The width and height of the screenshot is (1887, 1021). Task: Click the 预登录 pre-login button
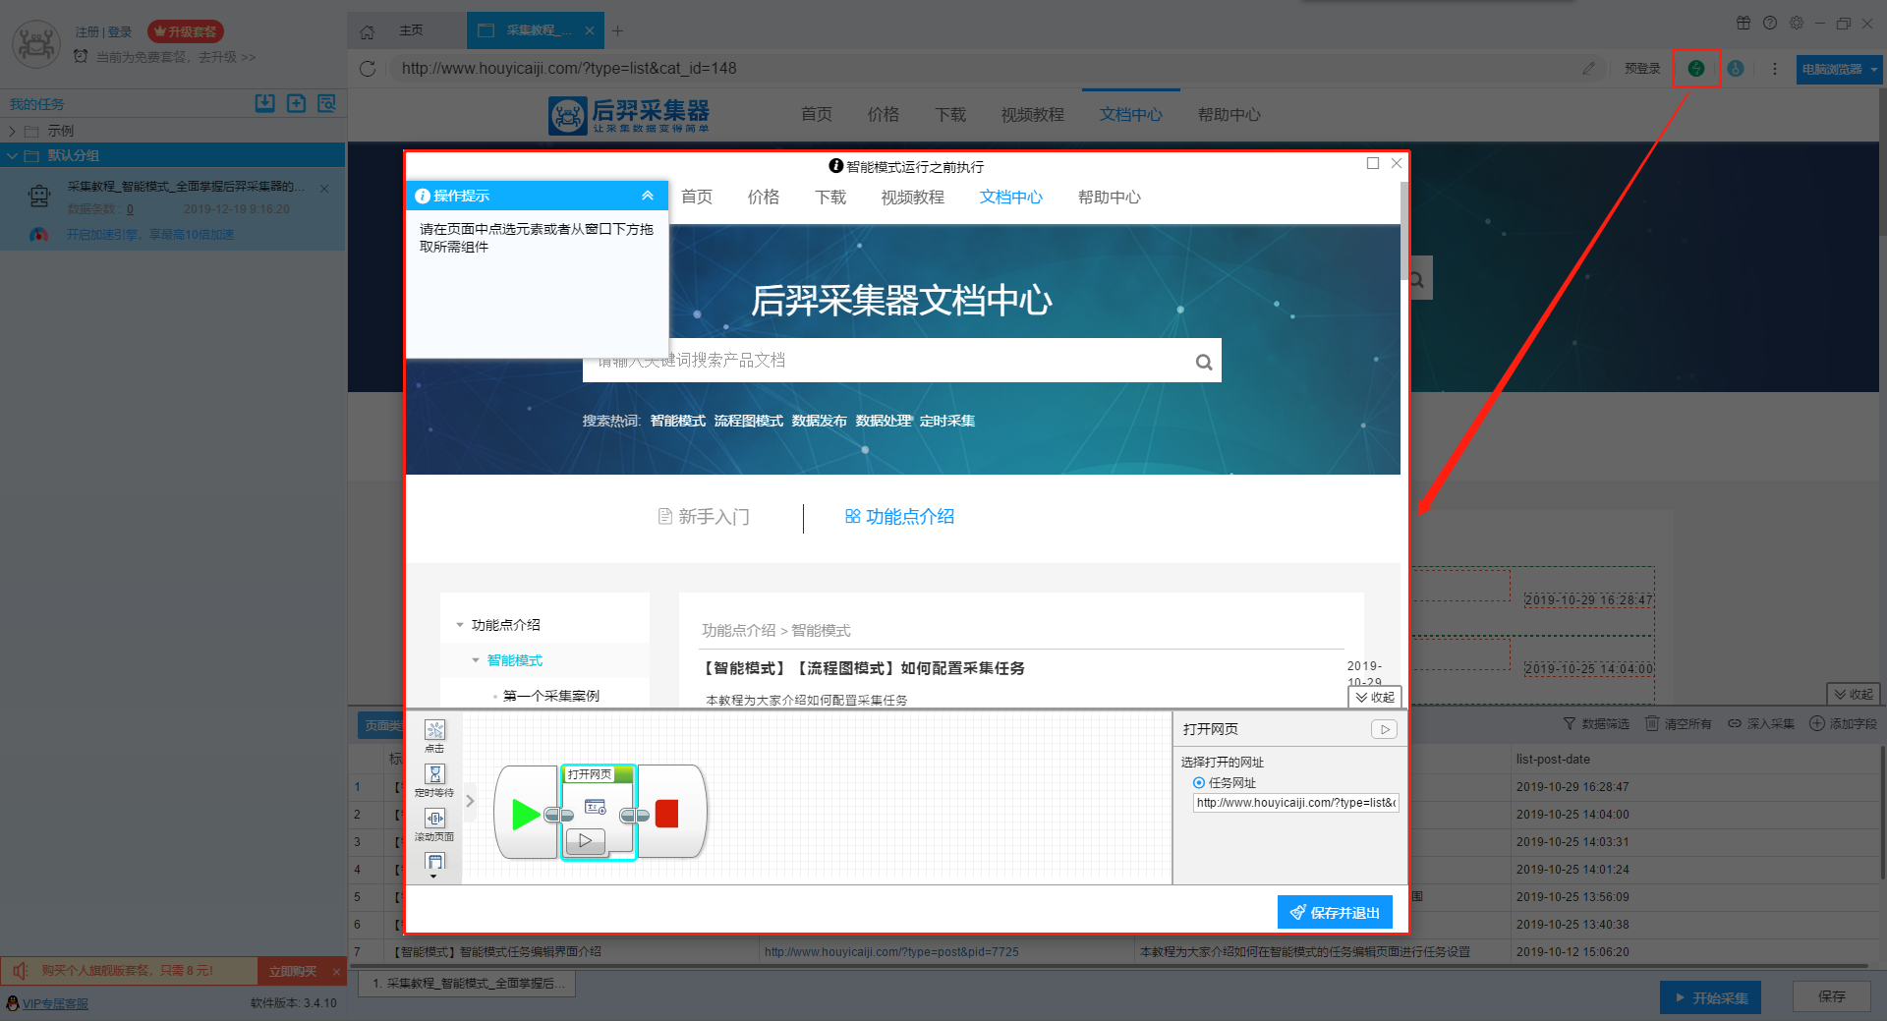[x=1642, y=69]
